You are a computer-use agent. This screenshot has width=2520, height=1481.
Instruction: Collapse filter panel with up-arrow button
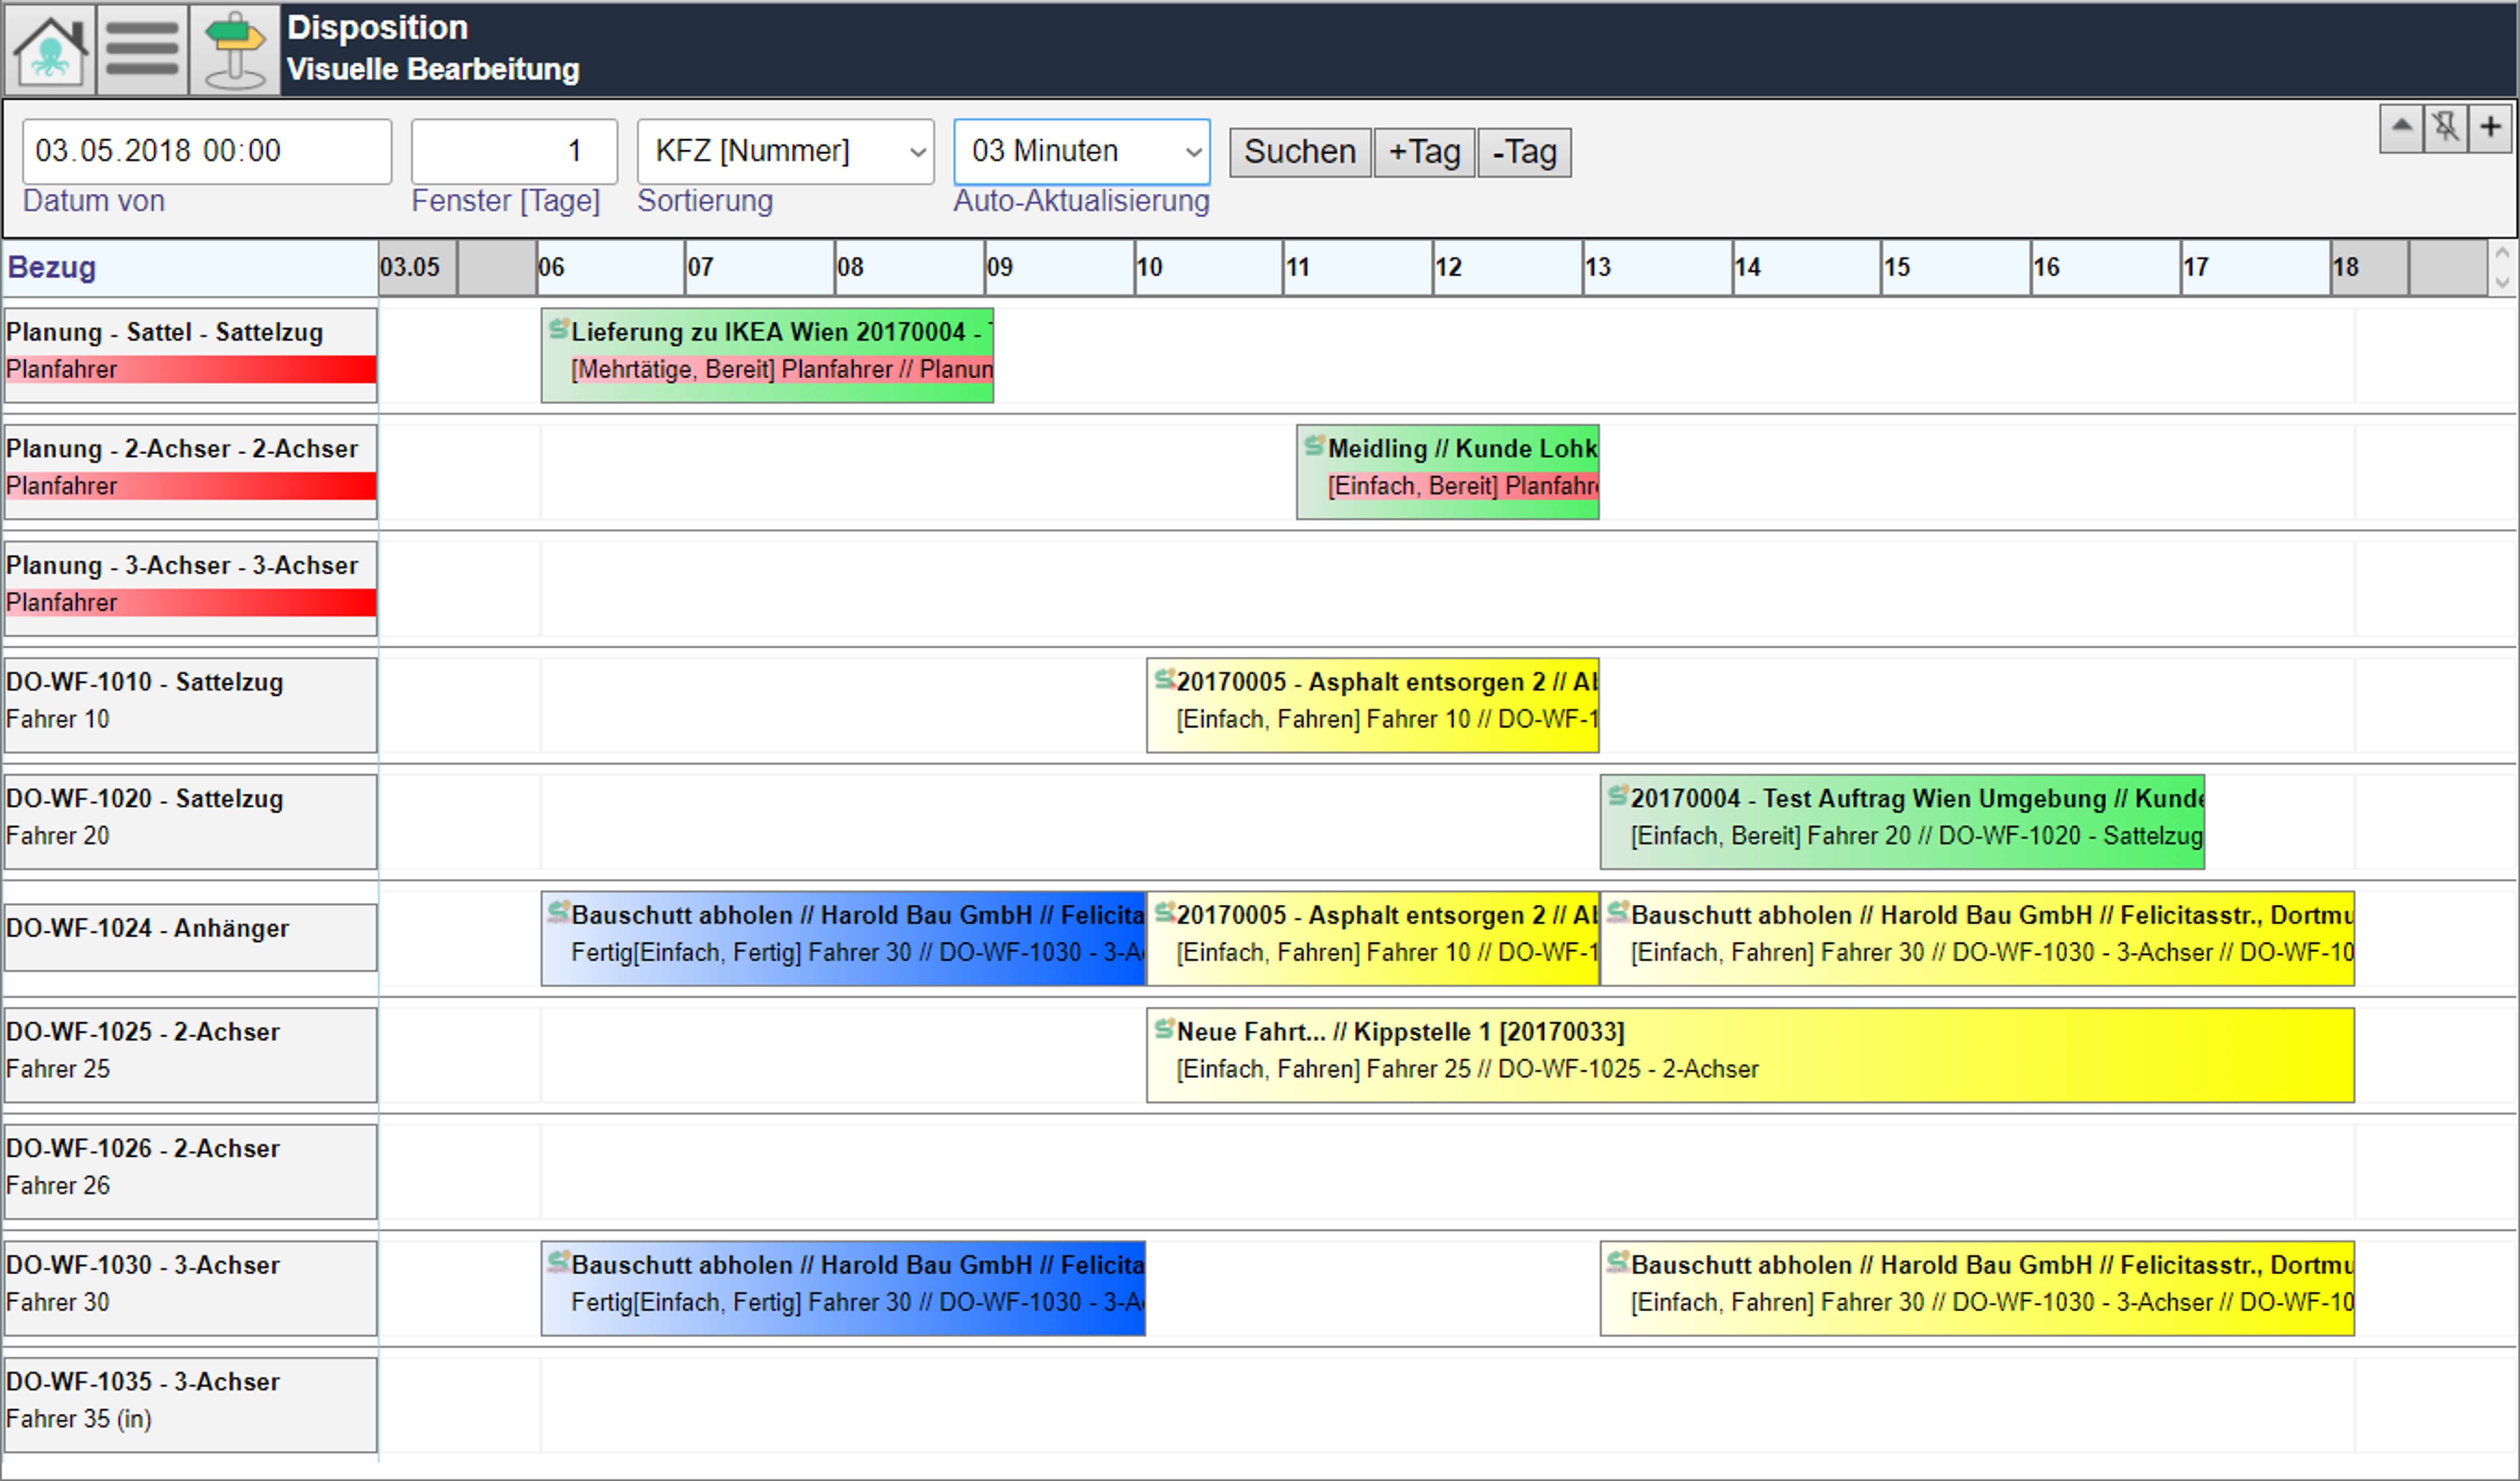(2401, 128)
